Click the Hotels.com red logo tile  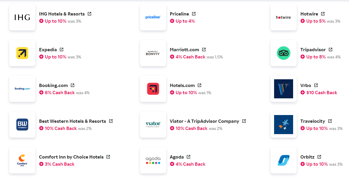[153, 89]
